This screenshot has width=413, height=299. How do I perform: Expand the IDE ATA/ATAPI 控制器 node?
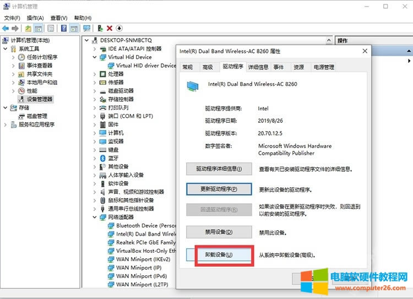coord(95,49)
